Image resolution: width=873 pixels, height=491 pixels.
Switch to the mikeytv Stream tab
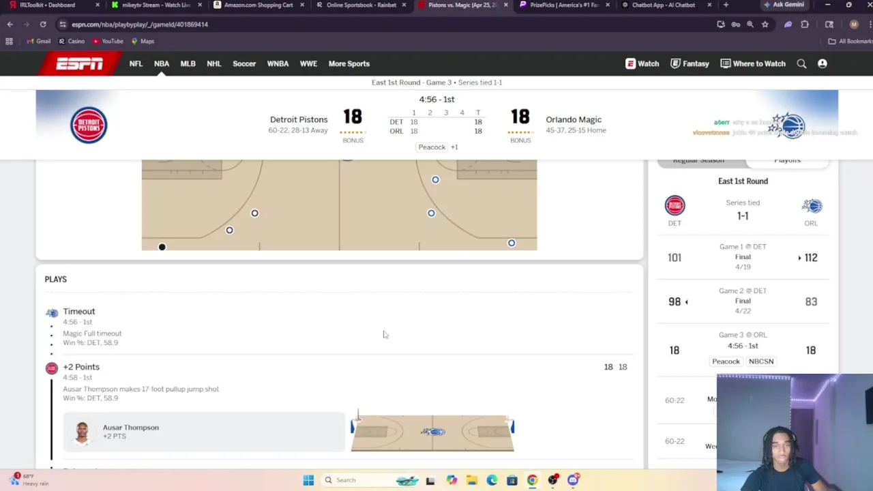[156, 5]
